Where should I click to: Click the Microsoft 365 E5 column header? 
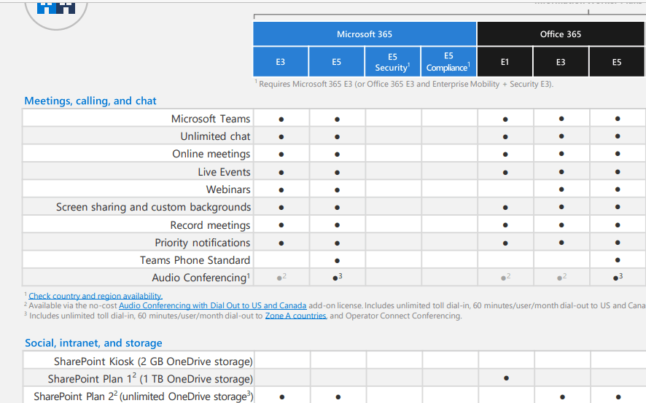click(x=337, y=62)
